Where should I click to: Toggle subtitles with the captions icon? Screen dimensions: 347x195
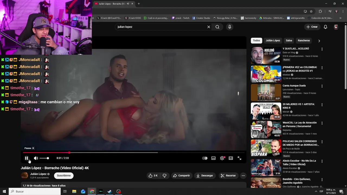pos(213,158)
